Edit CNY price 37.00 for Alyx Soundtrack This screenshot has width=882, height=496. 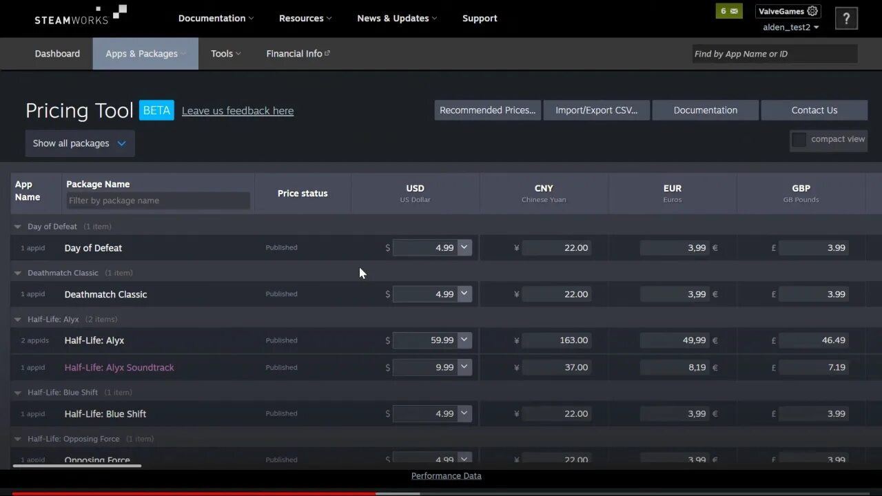point(557,367)
